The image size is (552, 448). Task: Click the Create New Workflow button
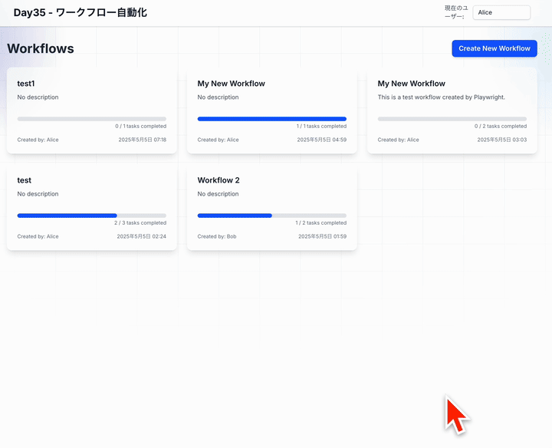pyautogui.click(x=495, y=48)
